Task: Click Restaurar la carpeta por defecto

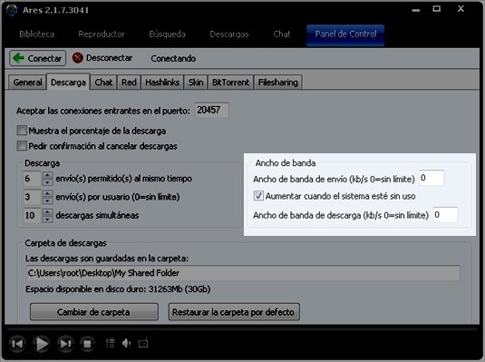Action: click(234, 312)
